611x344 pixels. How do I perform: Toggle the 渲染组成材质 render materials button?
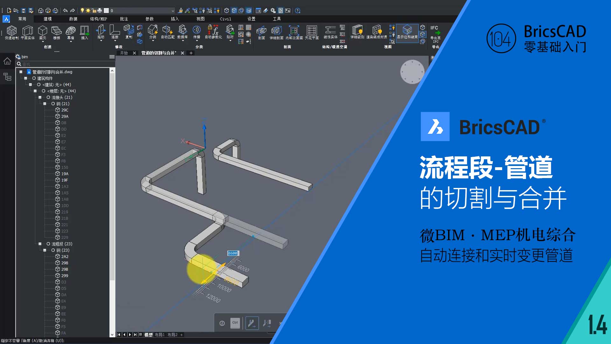point(377,31)
